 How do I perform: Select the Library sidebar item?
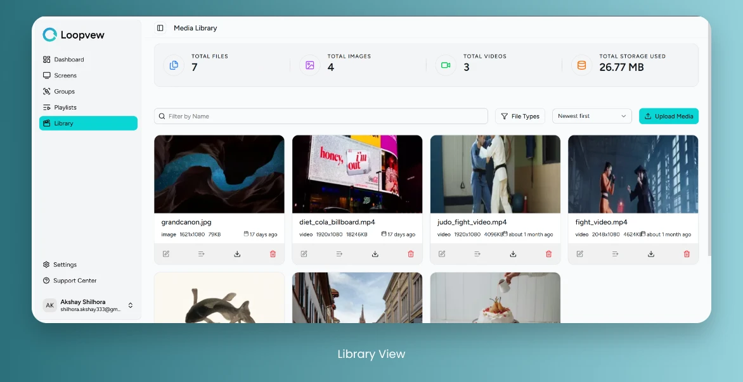88,123
